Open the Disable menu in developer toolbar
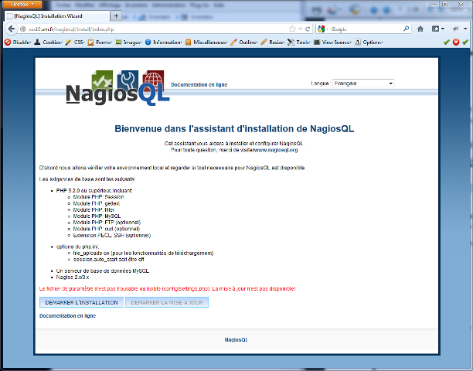The image size is (473, 371). point(18,43)
